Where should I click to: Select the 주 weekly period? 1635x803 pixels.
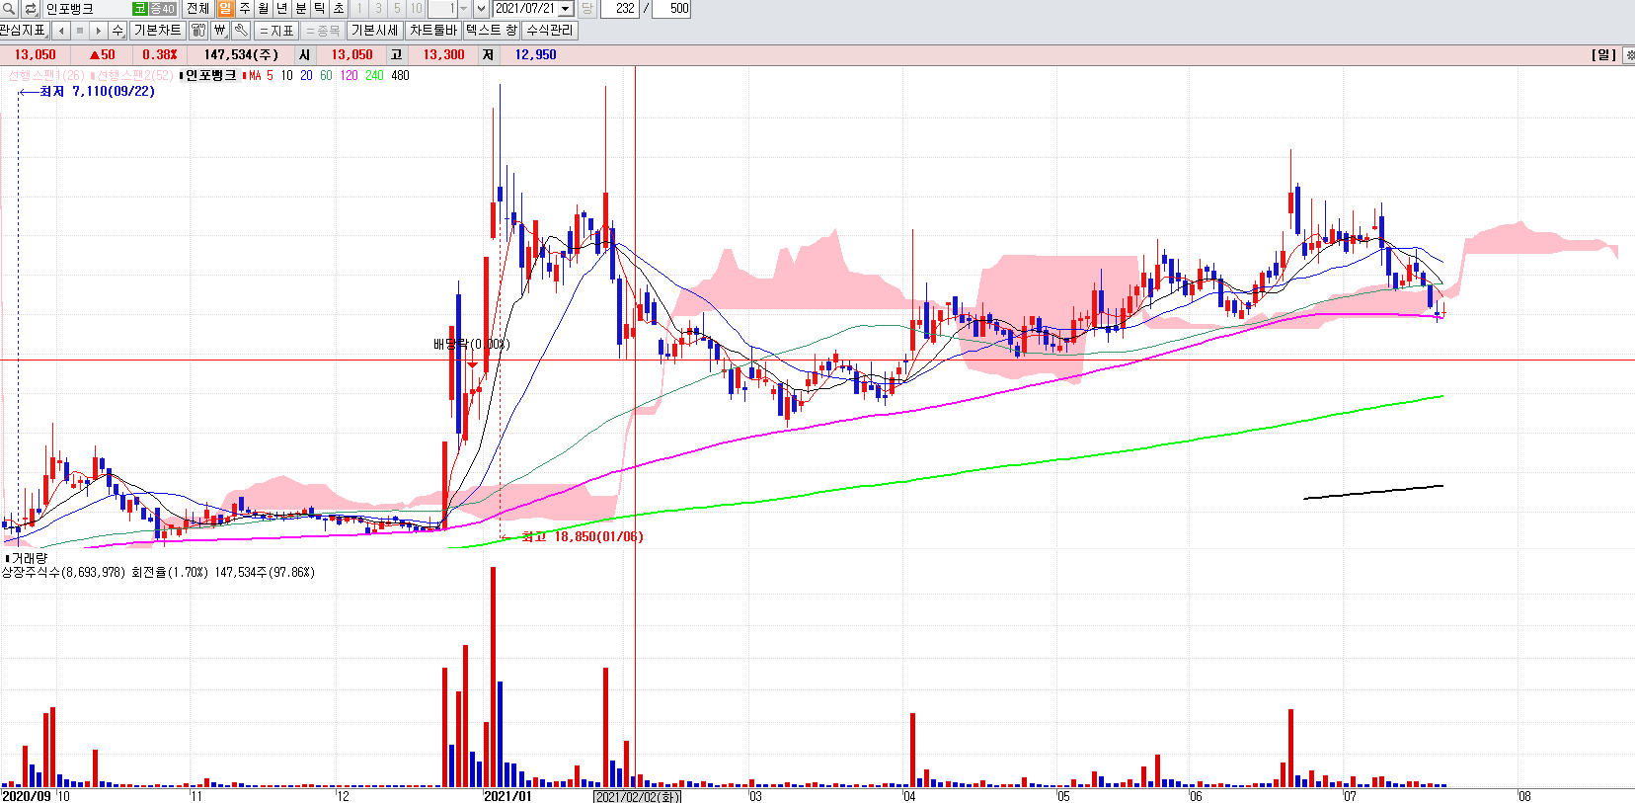tap(245, 8)
